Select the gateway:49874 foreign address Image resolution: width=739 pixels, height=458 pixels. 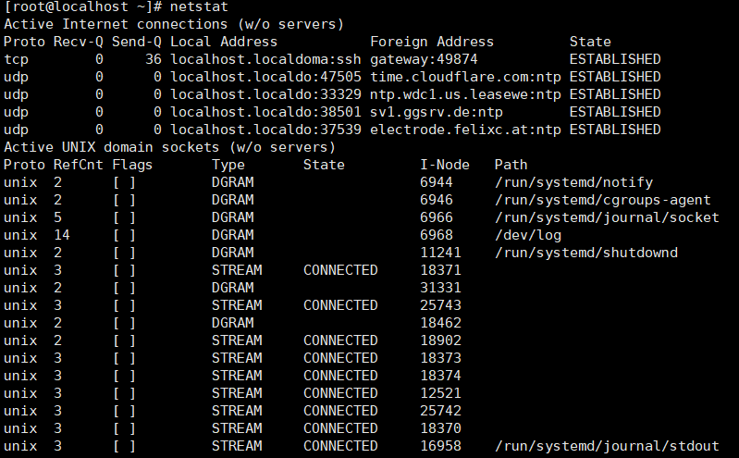tap(424, 59)
